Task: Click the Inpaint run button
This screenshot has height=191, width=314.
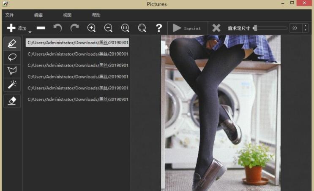Action: 187,28
